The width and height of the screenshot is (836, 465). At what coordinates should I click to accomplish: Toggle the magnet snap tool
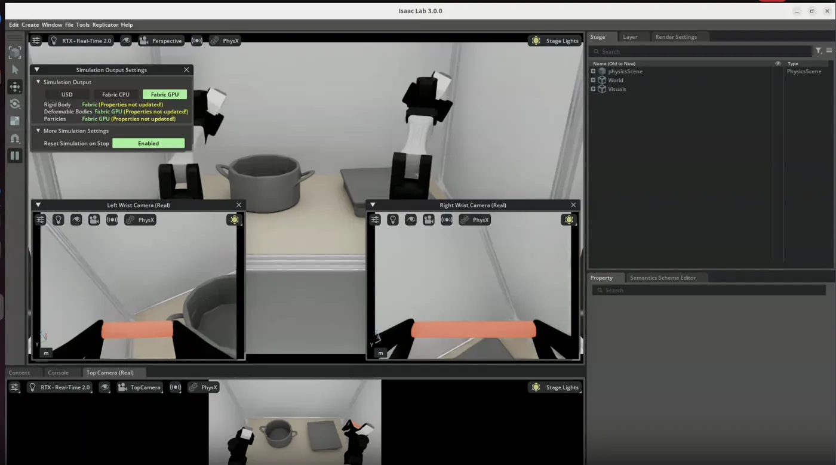[x=15, y=138]
